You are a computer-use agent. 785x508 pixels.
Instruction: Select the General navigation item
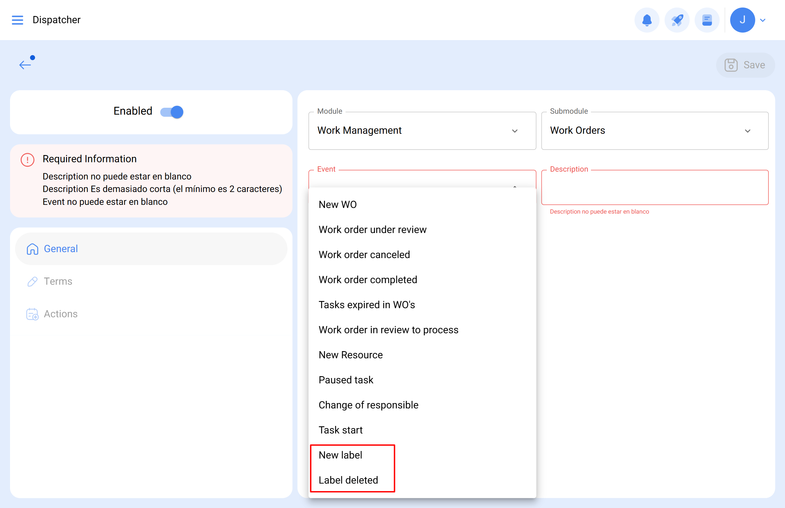pos(61,249)
